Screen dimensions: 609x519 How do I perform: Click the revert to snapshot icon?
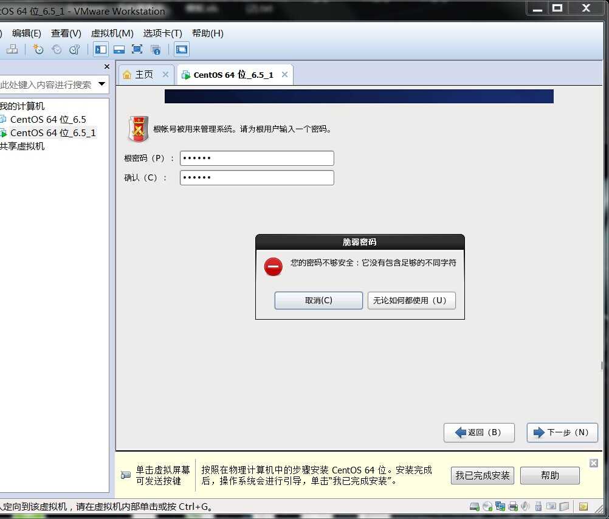tap(57, 49)
